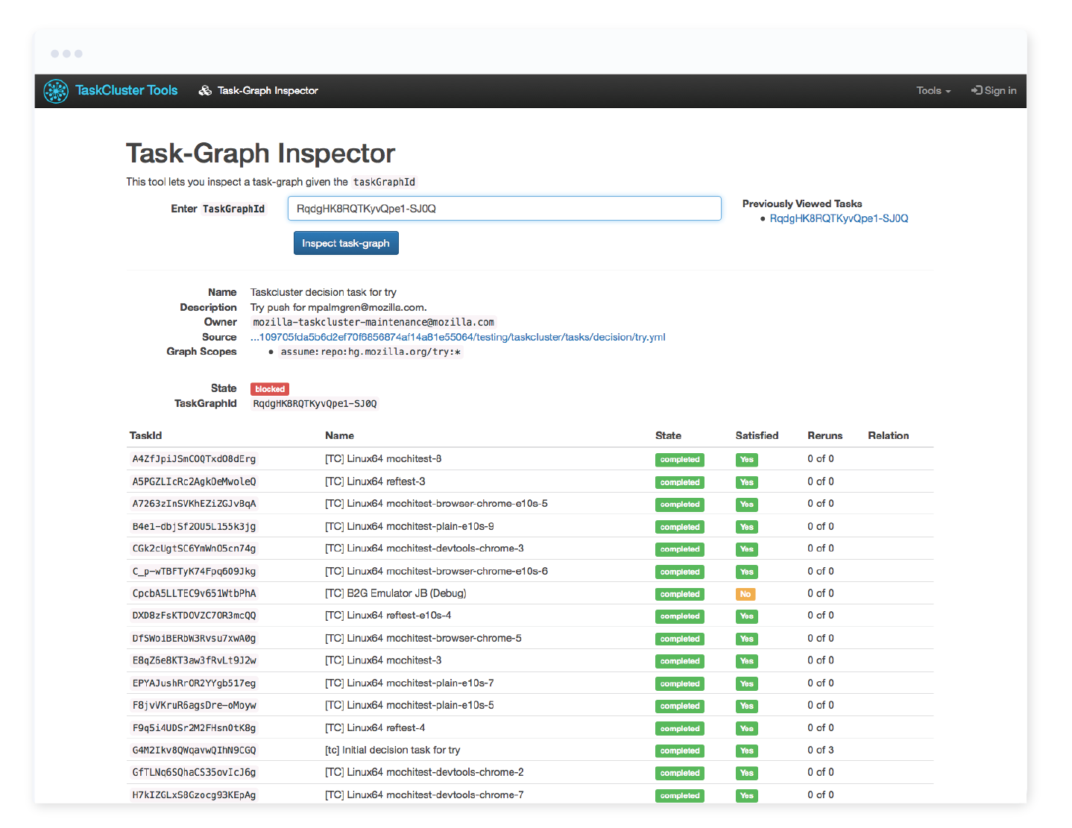Click Initial decision task for try
The height and width of the screenshot is (828, 1072).
tap(392, 750)
